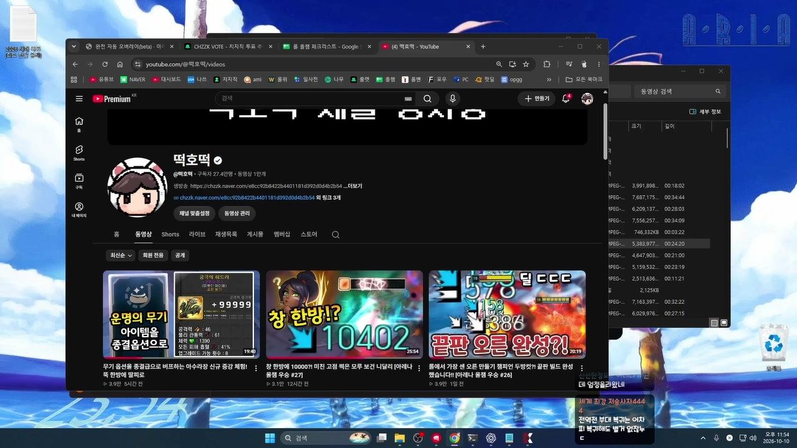Select the 공개 filter chip

(179, 255)
